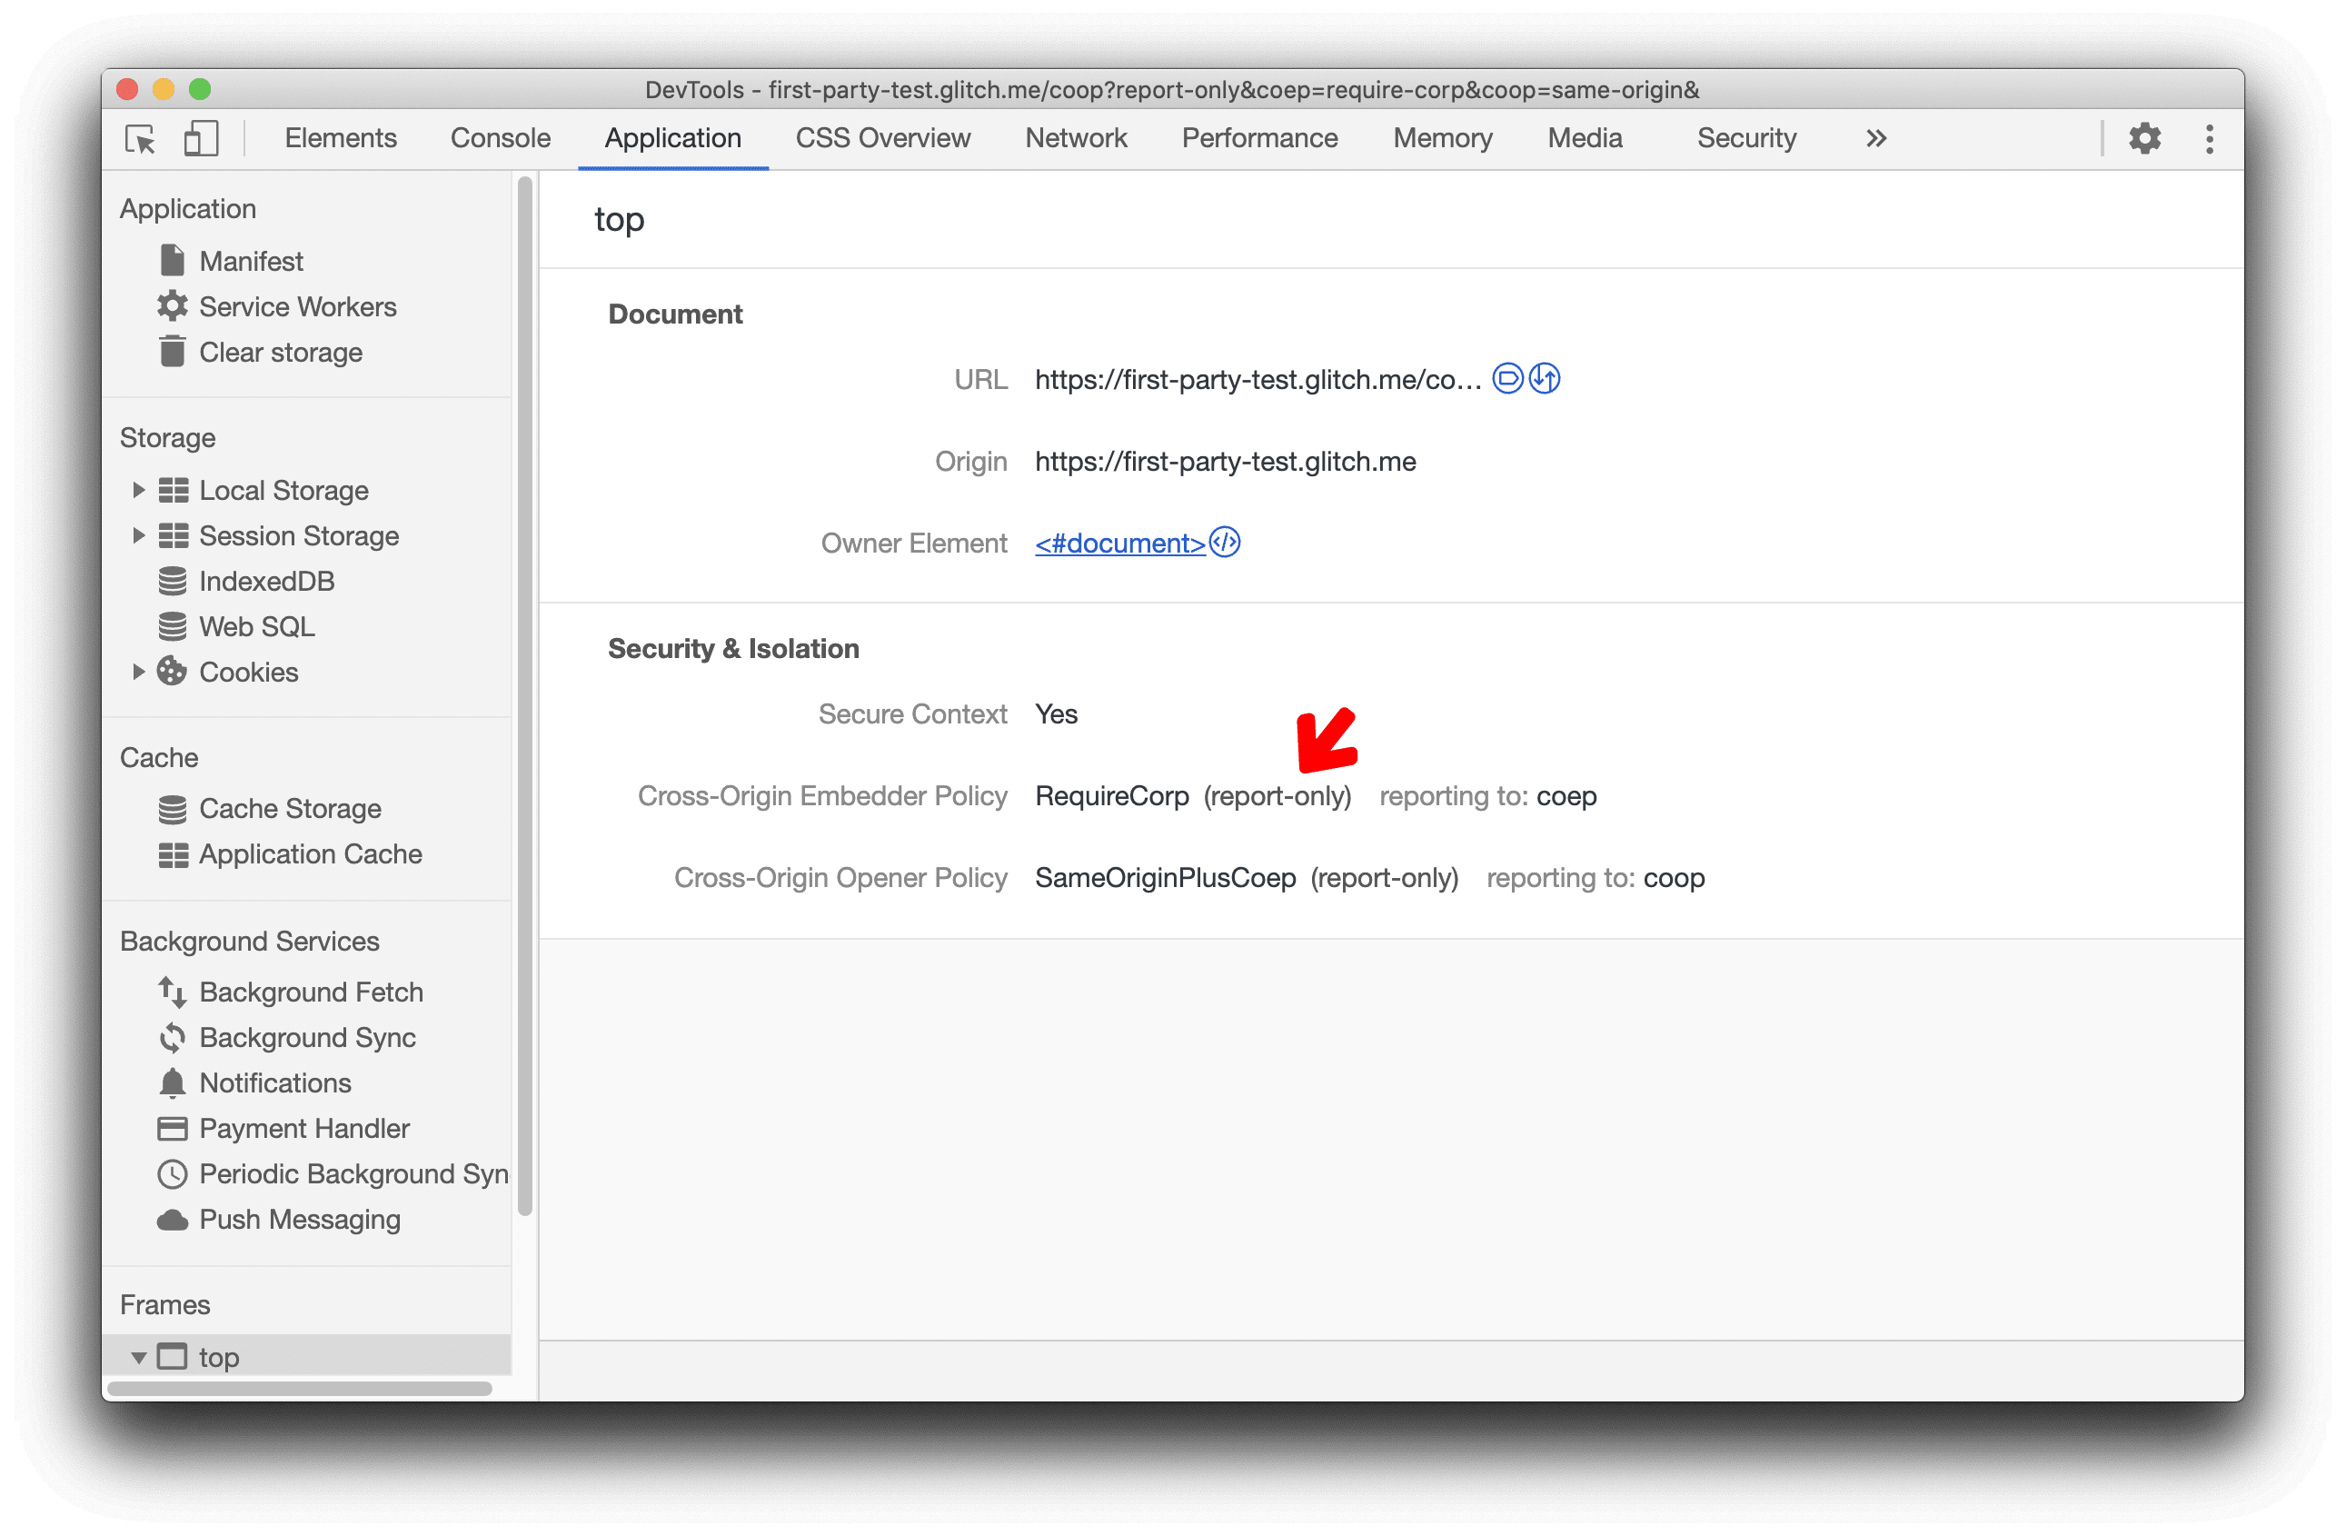Viewport: 2346px width, 1536px height.
Task: Click the Settings gear icon
Action: click(2143, 137)
